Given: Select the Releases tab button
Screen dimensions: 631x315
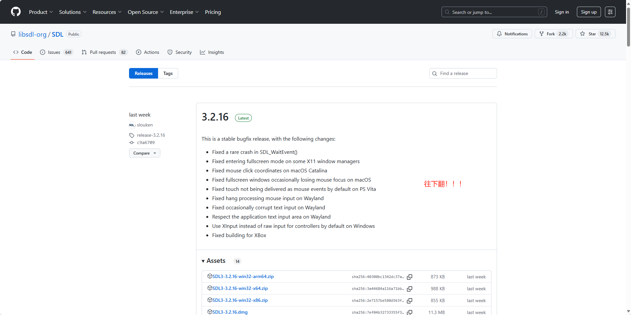Looking at the screenshot, I should pos(144,73).
